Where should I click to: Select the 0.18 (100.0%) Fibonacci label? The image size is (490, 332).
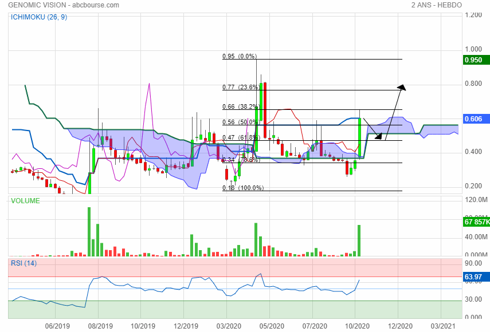(x=243, y=188)
